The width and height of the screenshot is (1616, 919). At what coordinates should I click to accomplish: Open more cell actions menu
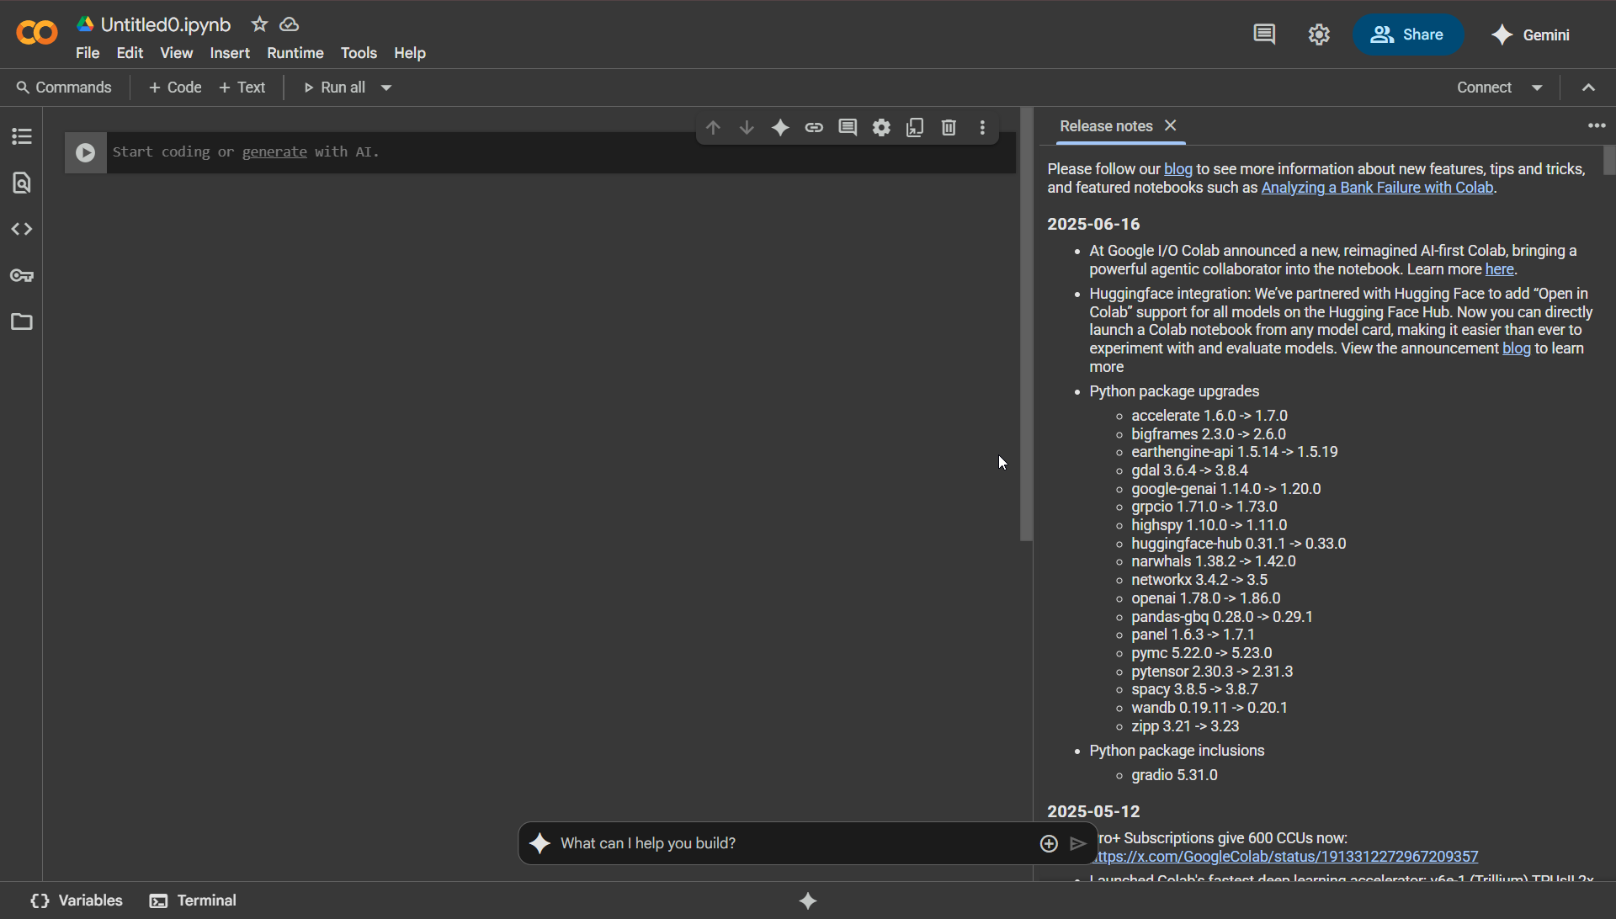pos(982,127)
